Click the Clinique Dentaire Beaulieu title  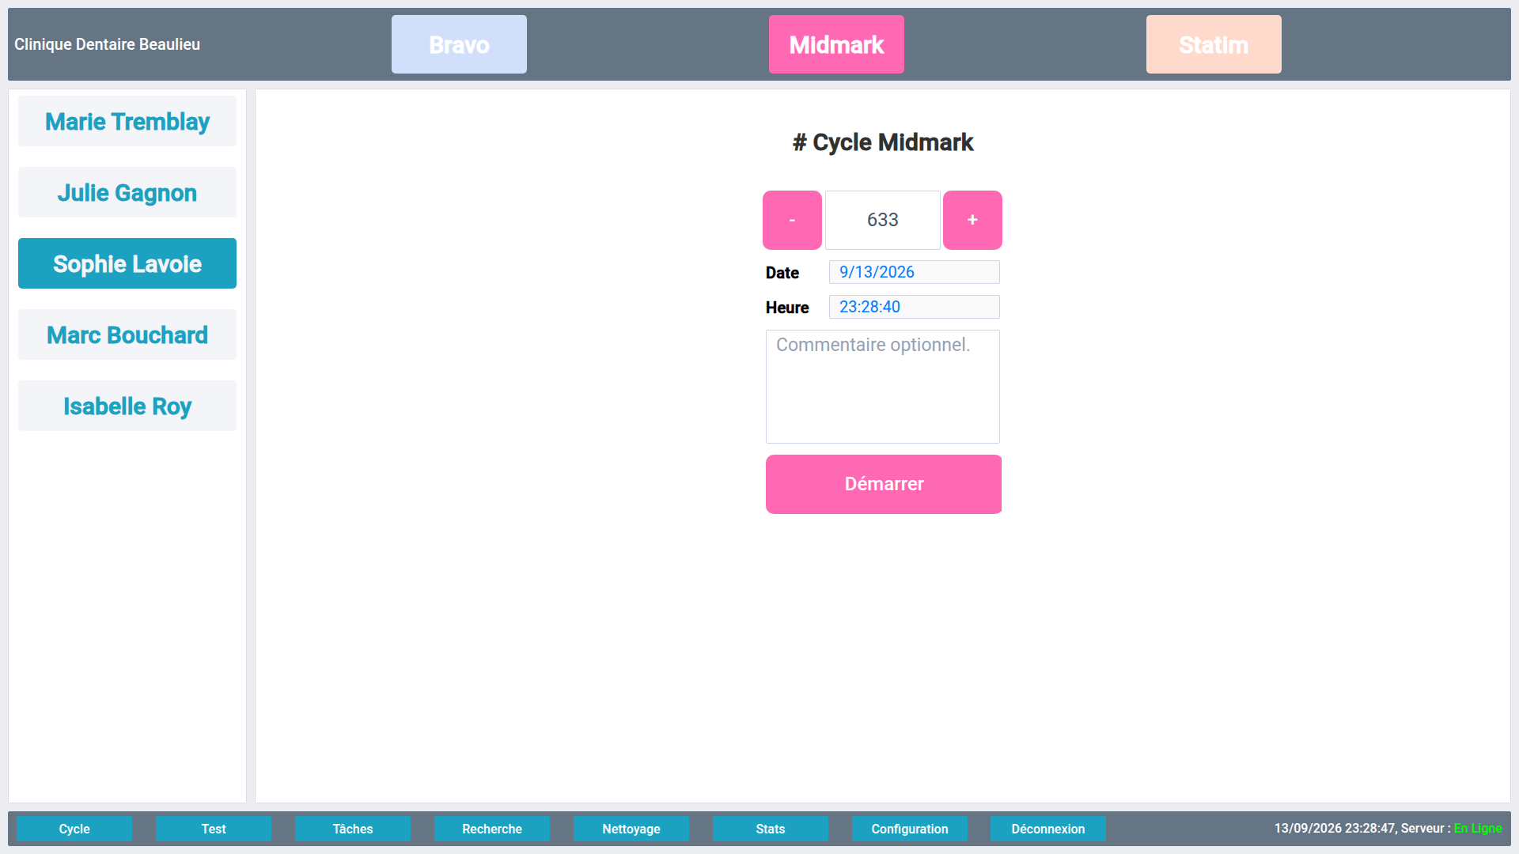108,44
